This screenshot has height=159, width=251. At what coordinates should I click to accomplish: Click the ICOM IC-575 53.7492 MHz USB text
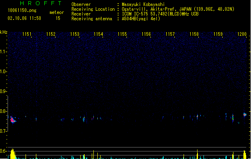(x=160, y=14)
